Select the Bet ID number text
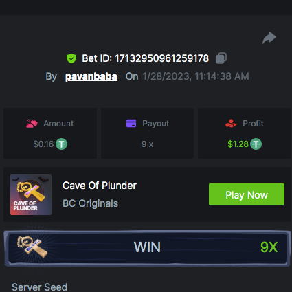292x292 pixels. pos(161,58)
